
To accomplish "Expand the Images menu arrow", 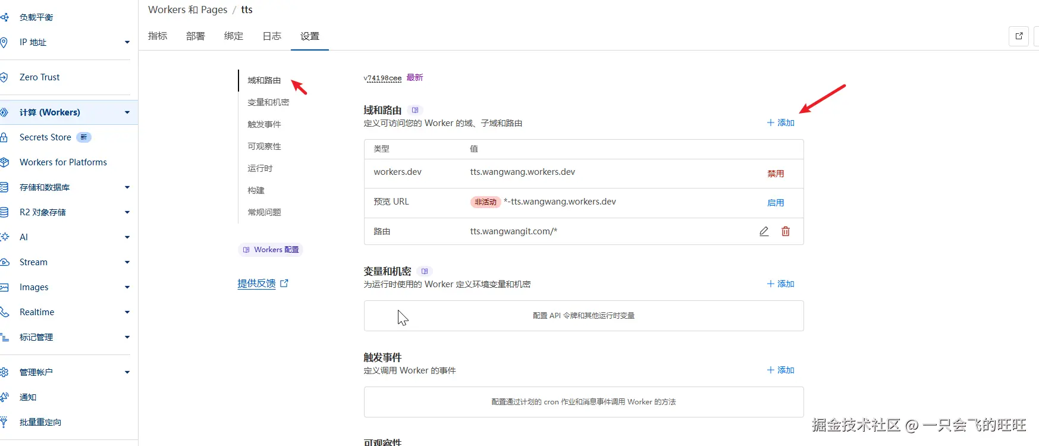I will click(127, 287).
